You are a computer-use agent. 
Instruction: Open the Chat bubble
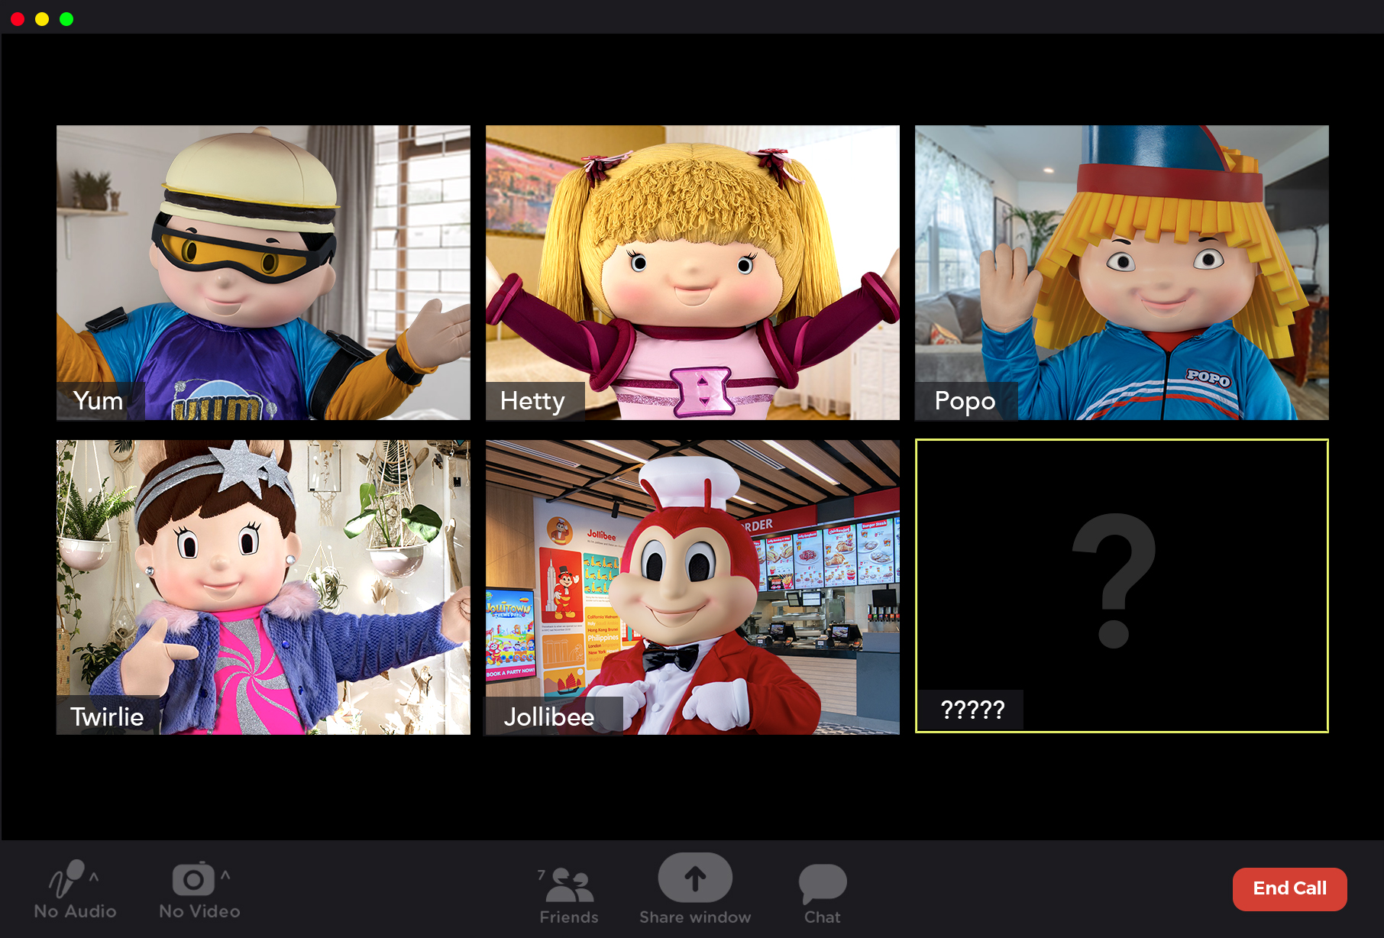(823, 883)
